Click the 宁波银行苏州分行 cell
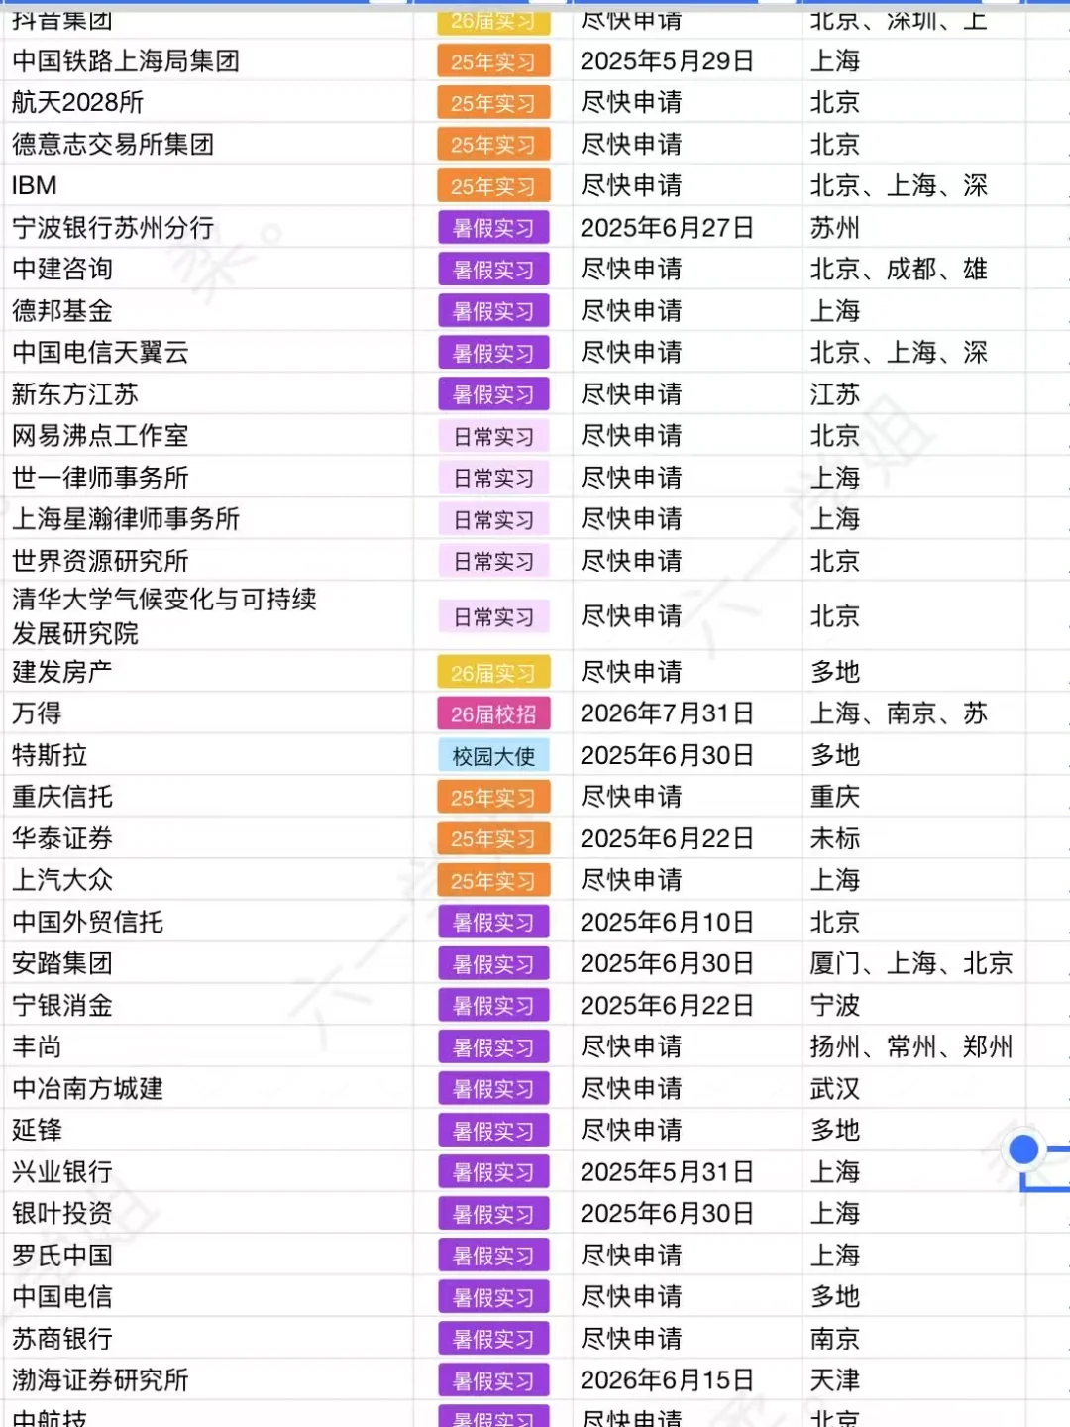The image size is (1070, 1427). pos(208,228)
